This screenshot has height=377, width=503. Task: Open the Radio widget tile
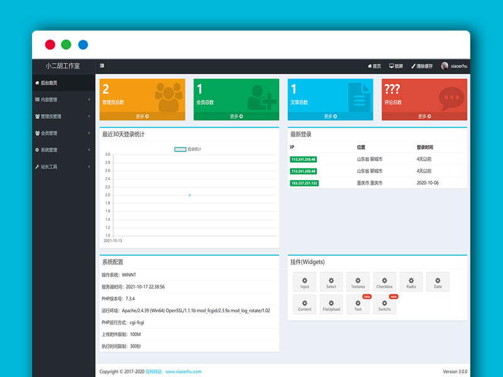pyautogui.click(x=411, y=281)
